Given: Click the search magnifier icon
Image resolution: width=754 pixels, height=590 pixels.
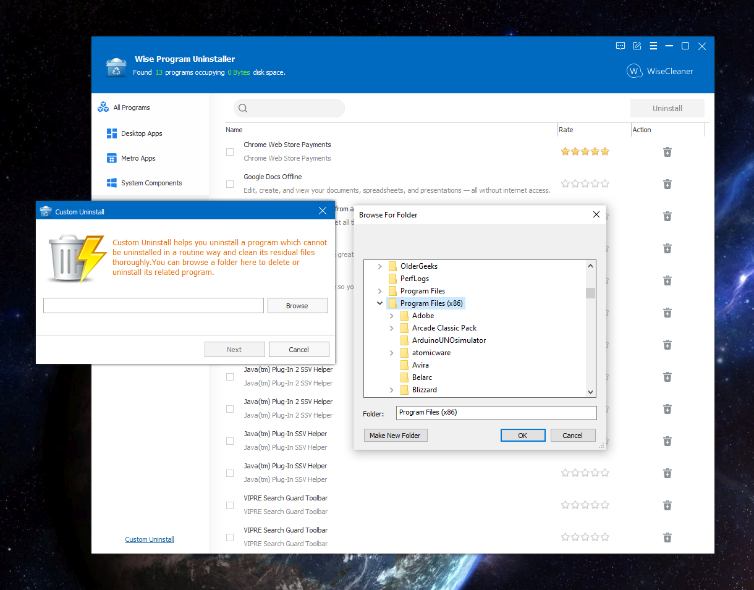Looking at the screenshot, I should [x=243, y=108].
